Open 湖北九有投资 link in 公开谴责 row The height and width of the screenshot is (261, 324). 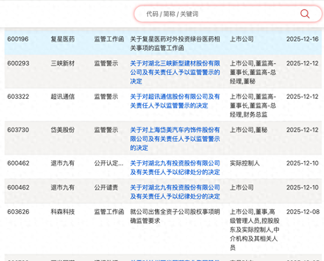point(175,192)
